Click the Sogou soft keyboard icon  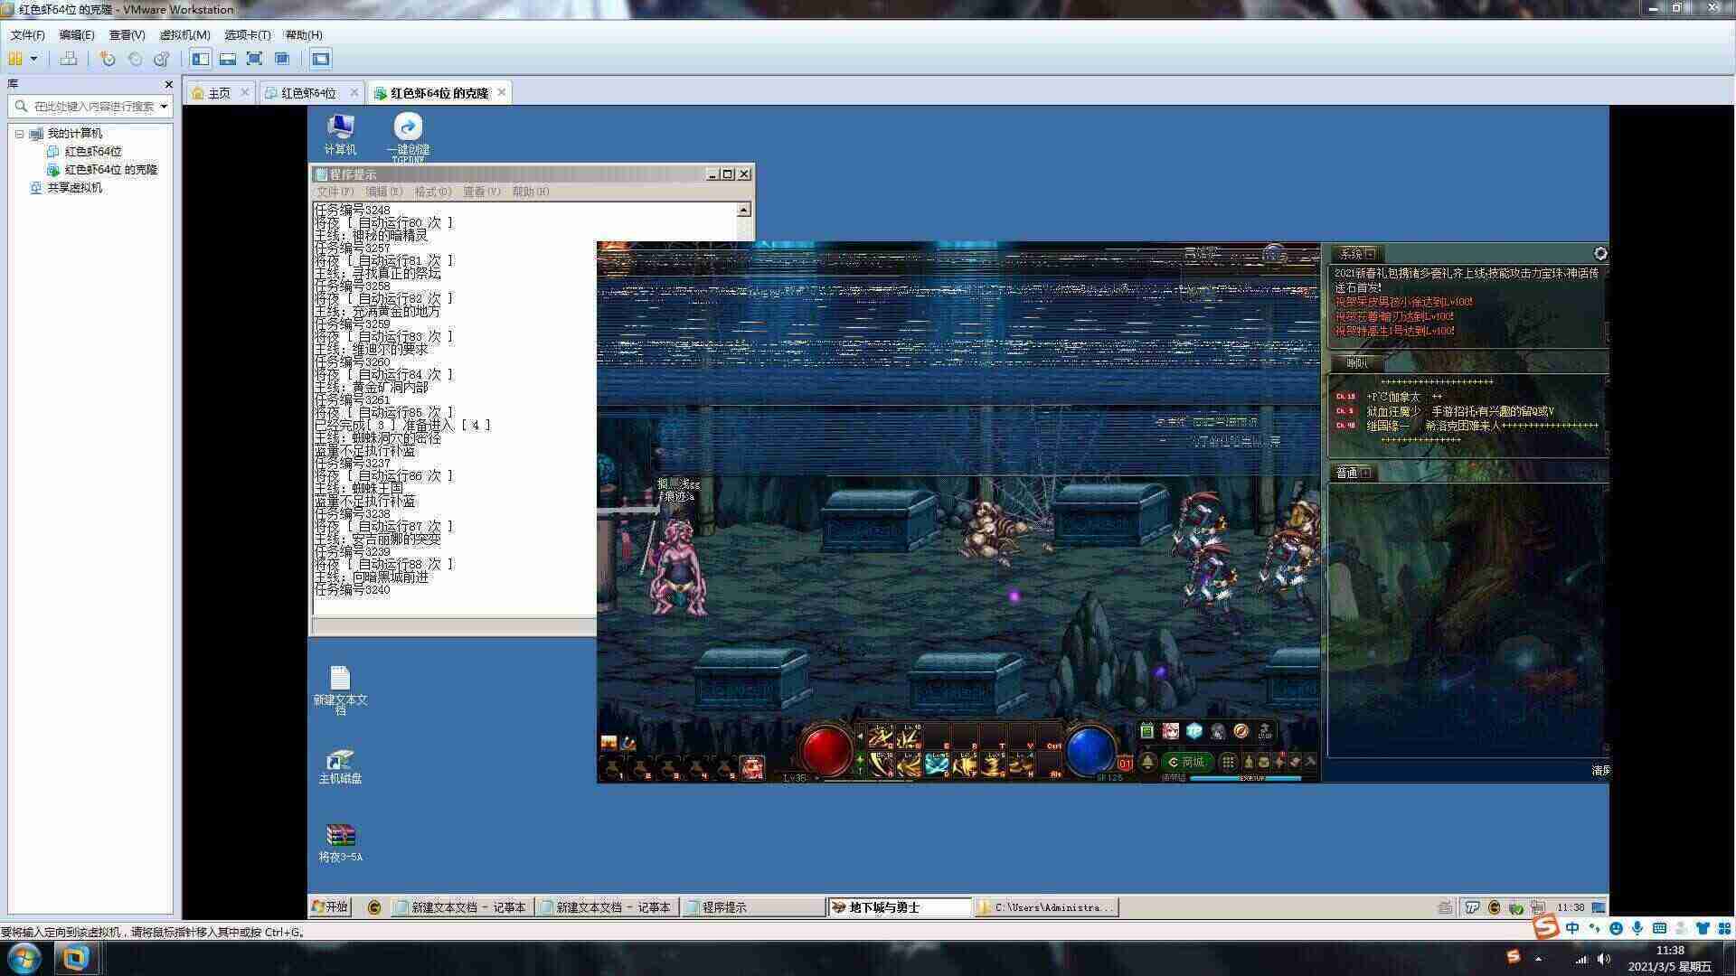tap(1659, 928)
